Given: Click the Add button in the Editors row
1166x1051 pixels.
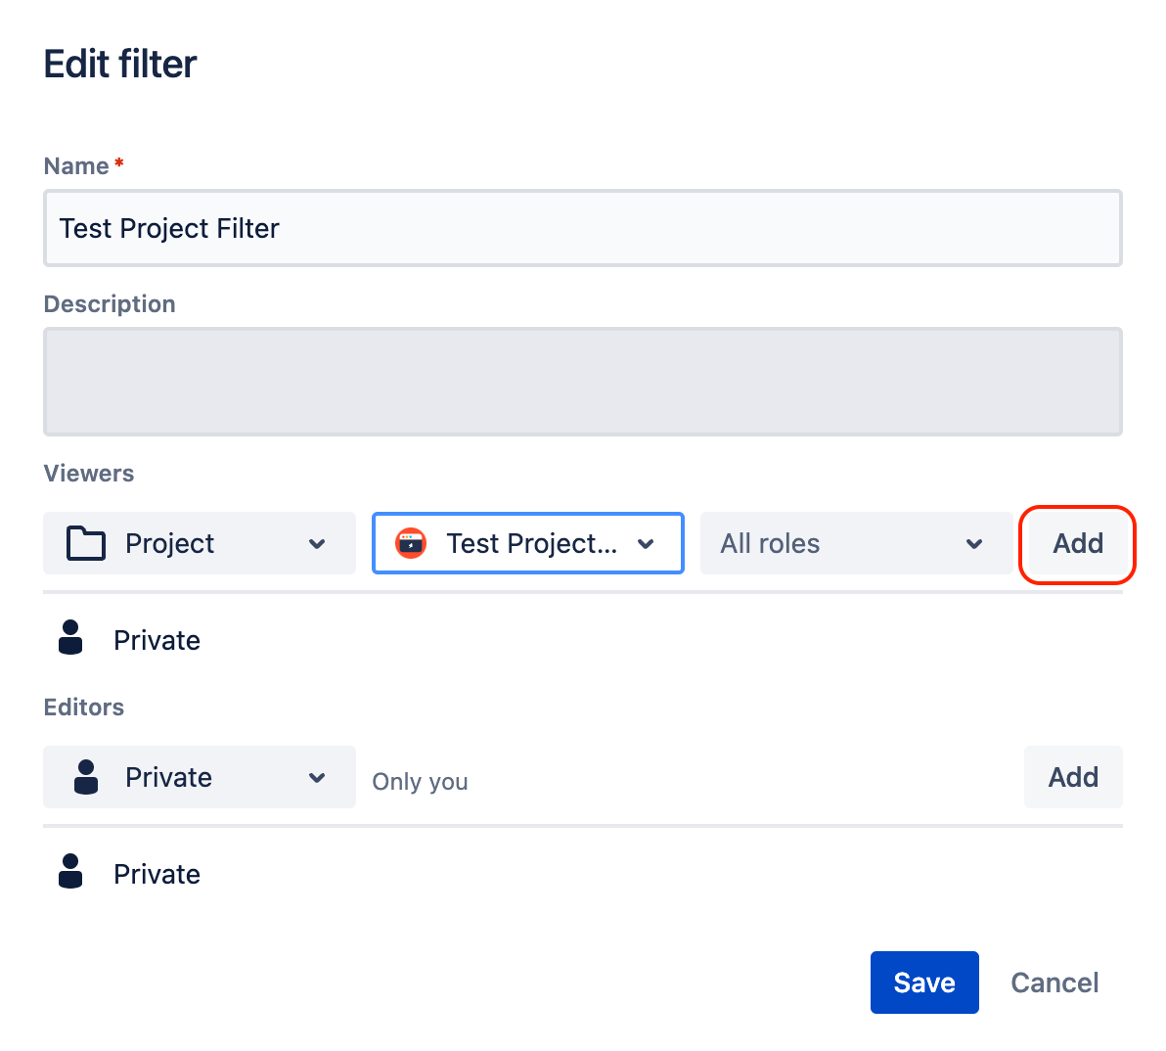Looking at the screenshot, I should point(1073,776).
